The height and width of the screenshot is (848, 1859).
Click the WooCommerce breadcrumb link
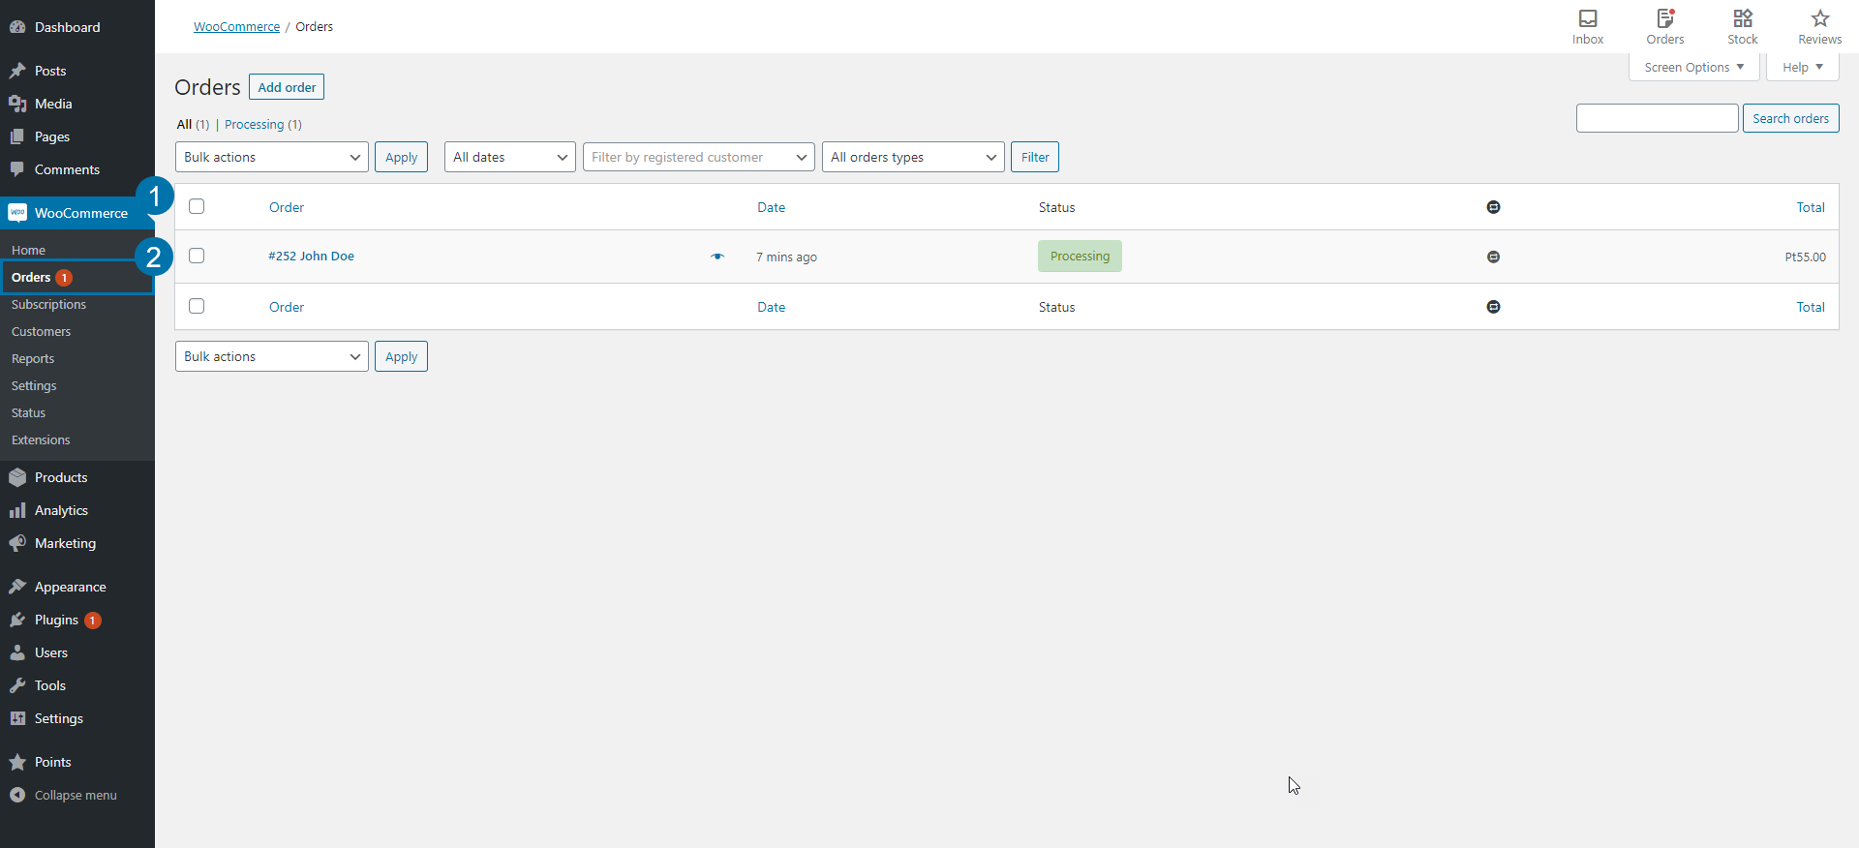click(x=236, y=26)
